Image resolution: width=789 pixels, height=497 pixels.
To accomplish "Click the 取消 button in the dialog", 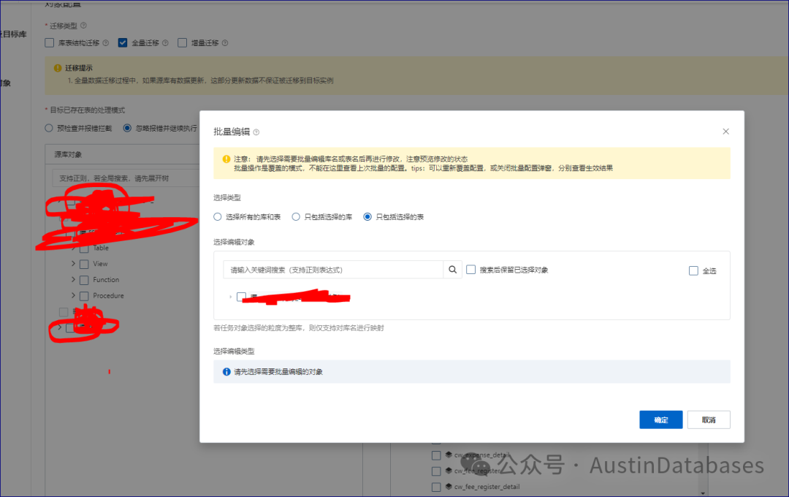I will click(x=709, y=420).
